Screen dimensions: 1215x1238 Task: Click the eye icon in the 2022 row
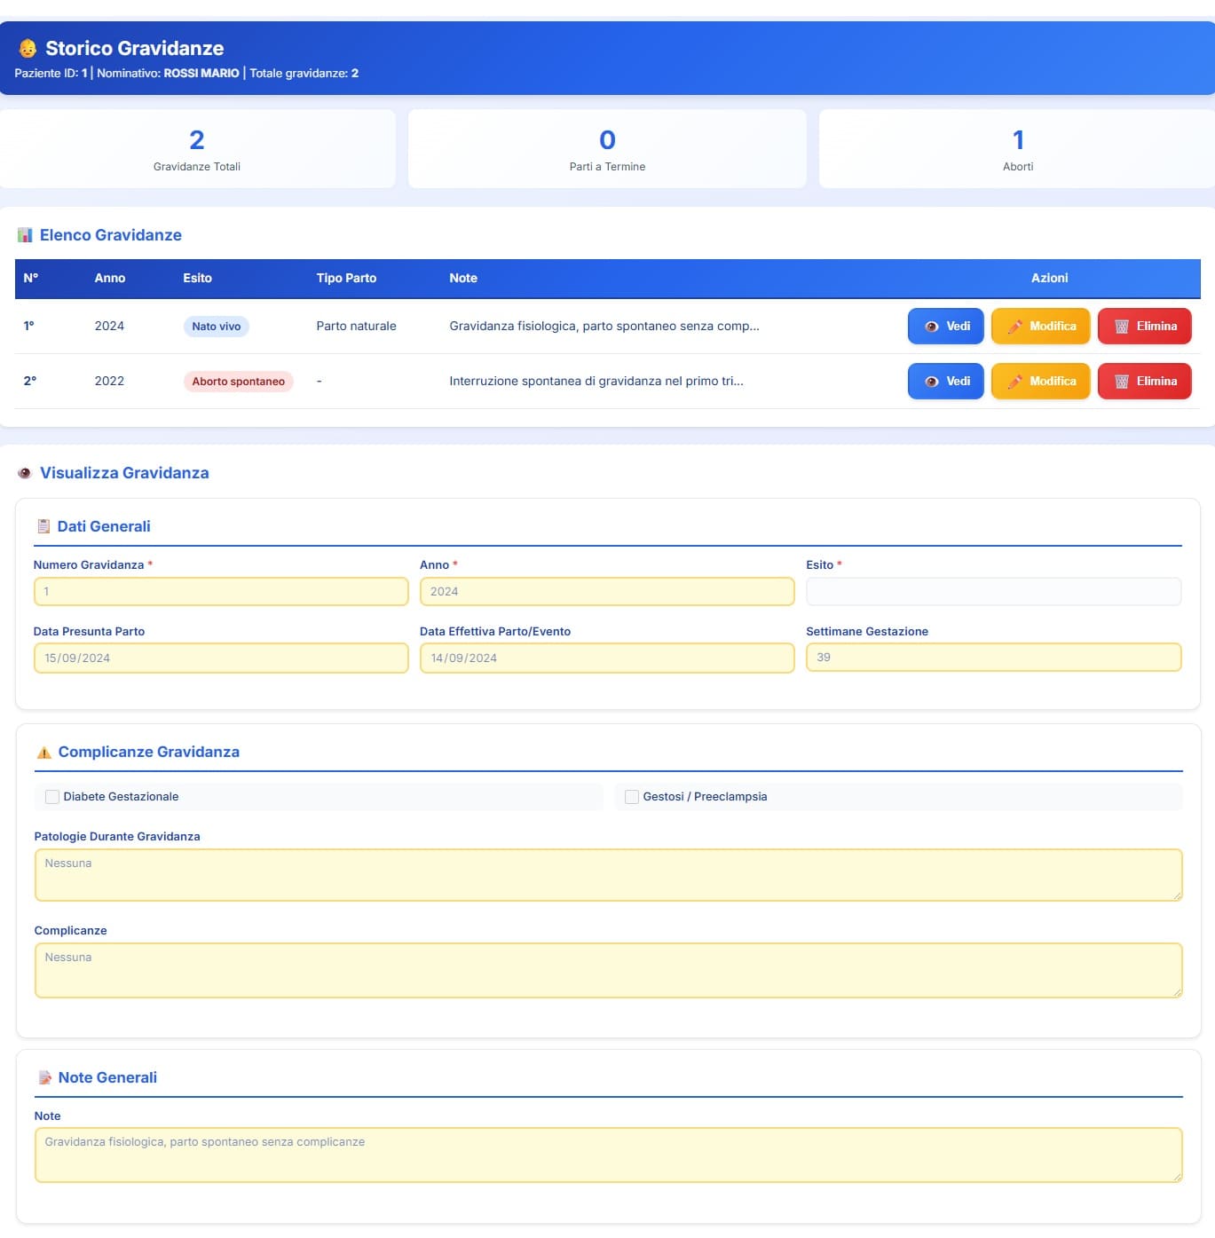931,382
